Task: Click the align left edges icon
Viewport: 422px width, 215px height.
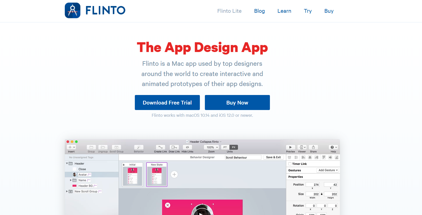Action: click(x=303, y=157)
